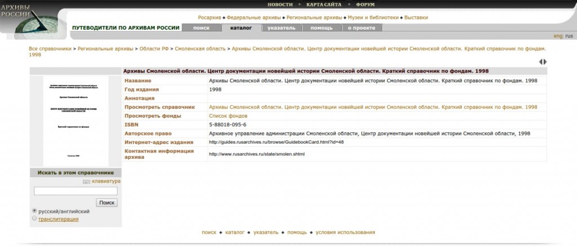Viewport: 577px width, 246px height.
Task: Select русский/английский radio option
Action: click(34, 211)
